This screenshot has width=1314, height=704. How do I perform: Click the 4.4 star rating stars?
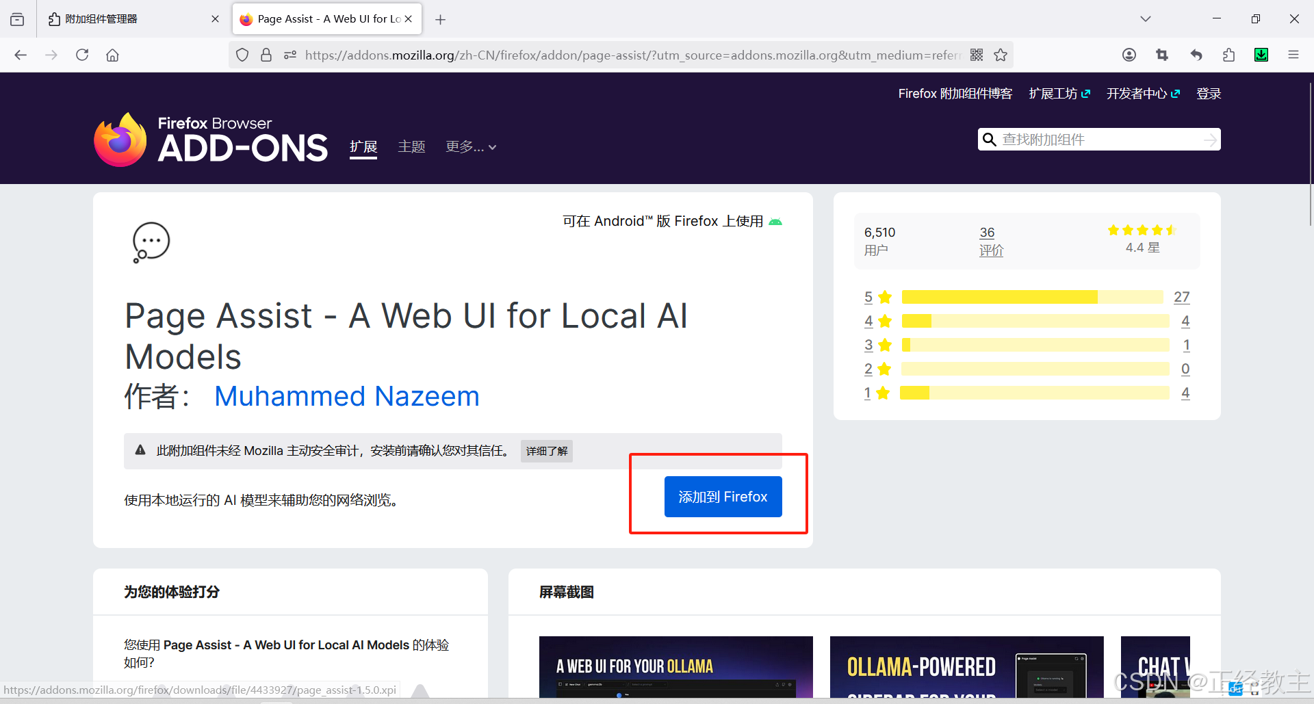pyautogui.click(x=1142, y=230)
